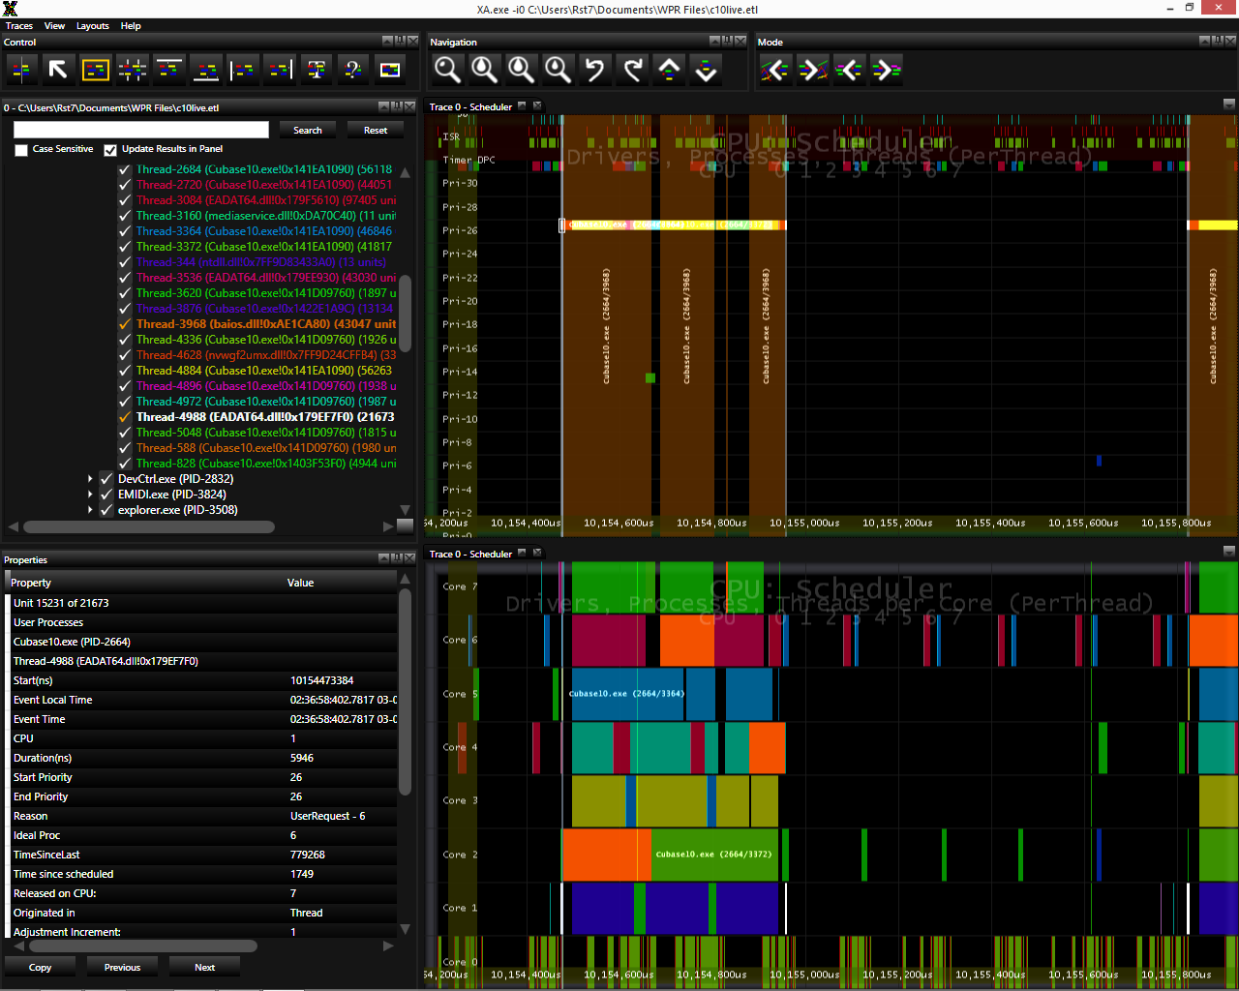Screen dimensions: 1239x991
Task: Open the Layouts menu
Action: (93, 26)
